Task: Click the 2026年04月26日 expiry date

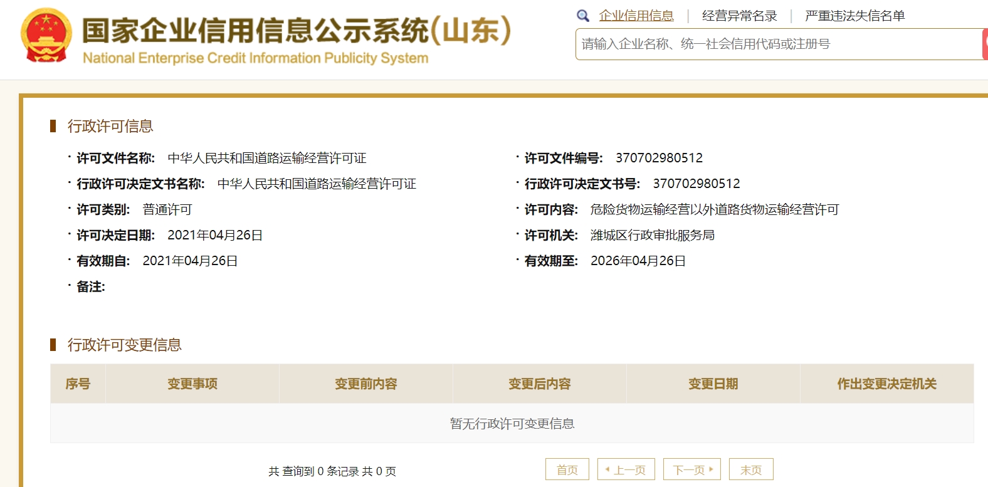Action: (x=638, y=261)
